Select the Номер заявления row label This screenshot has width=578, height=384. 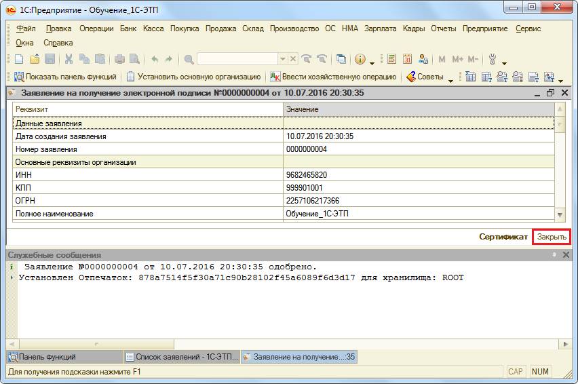[46, 149]
